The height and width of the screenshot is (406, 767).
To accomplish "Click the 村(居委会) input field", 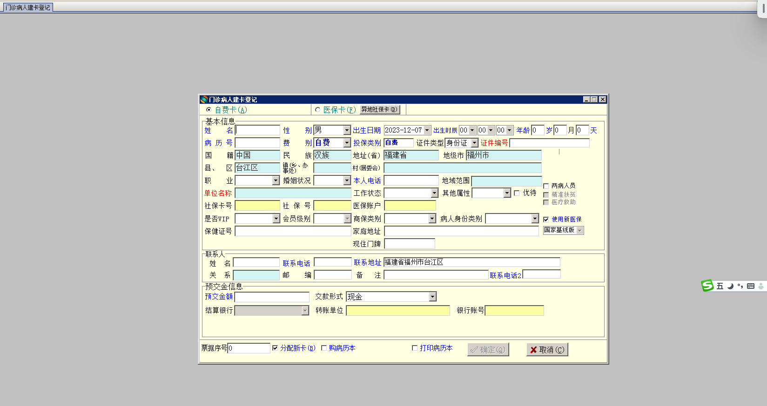I will pyautogui.click(x=463, y=168).
